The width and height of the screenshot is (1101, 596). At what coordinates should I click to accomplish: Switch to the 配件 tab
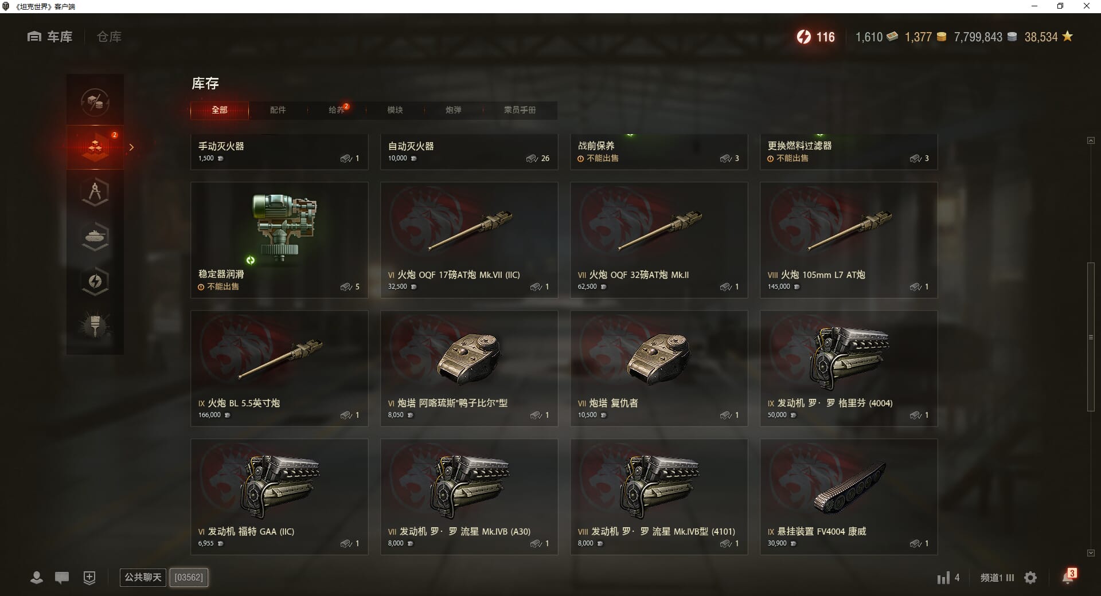278,110
